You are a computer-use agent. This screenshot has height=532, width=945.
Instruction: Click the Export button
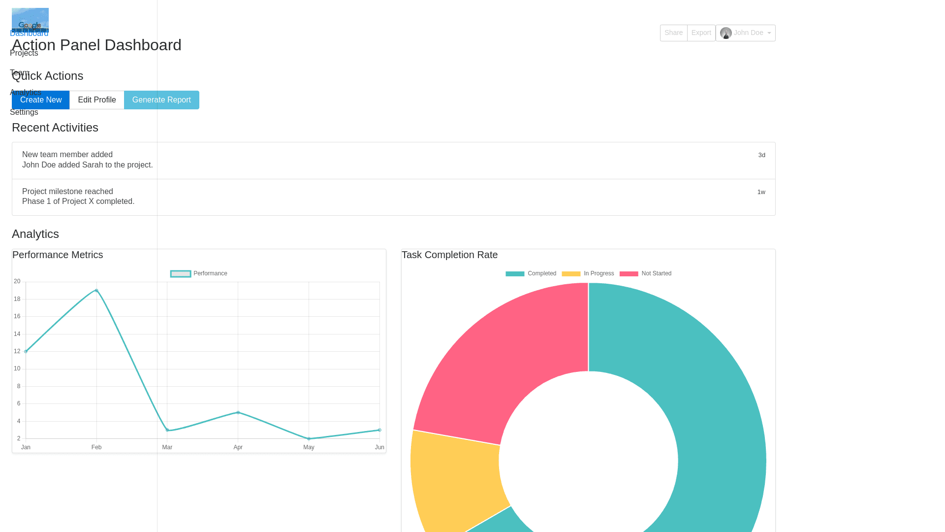click(x=701, y=33)
